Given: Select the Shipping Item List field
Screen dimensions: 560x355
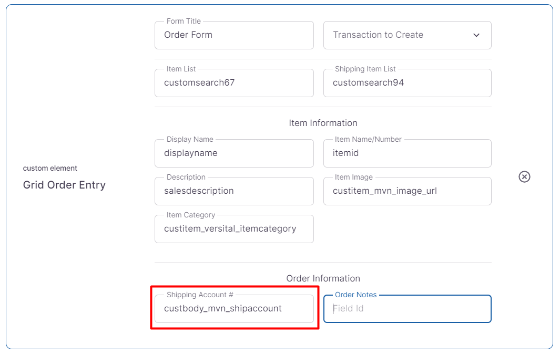Looking at the screenshot, I should (406, 83).
